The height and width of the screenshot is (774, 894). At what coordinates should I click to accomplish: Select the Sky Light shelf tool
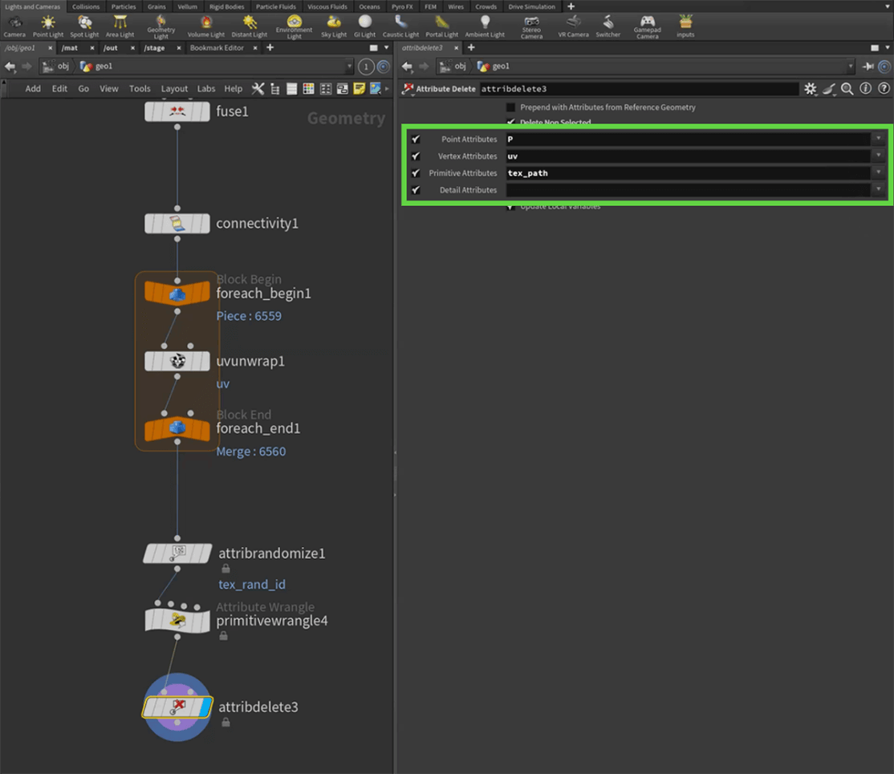tap(333, 26)
